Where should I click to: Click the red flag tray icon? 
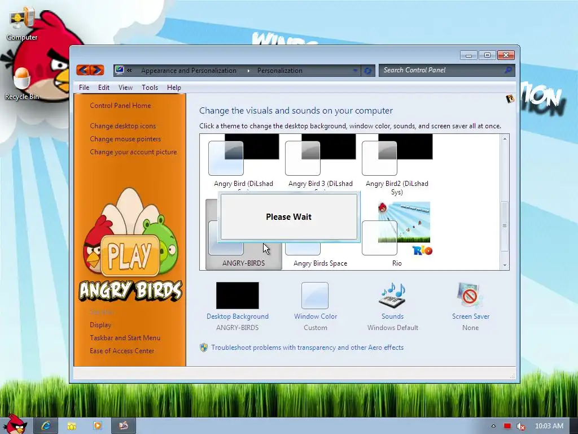[507, 426]
